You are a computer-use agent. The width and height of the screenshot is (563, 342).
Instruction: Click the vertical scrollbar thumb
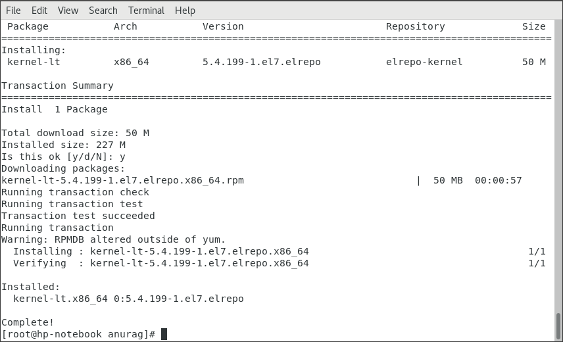pyautogui.click(x=558, y=326)
